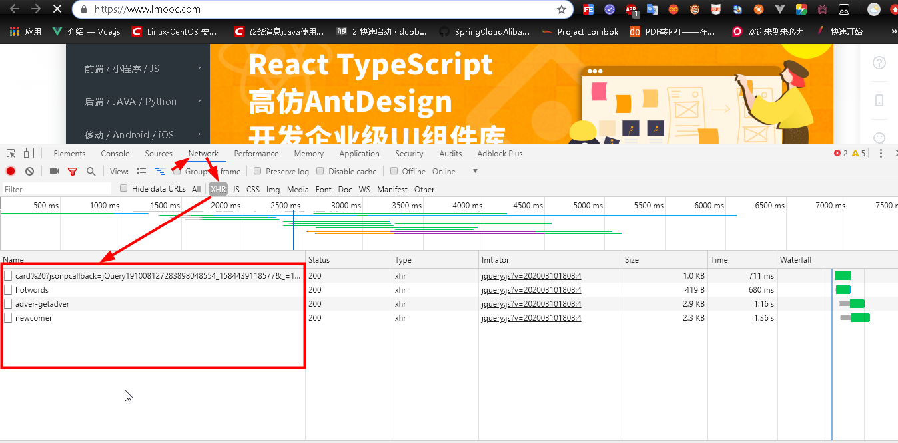Open the DevTools three-dot customize menu
The height and width of the screenshot is (443, 898).
[x=881, y=153]
